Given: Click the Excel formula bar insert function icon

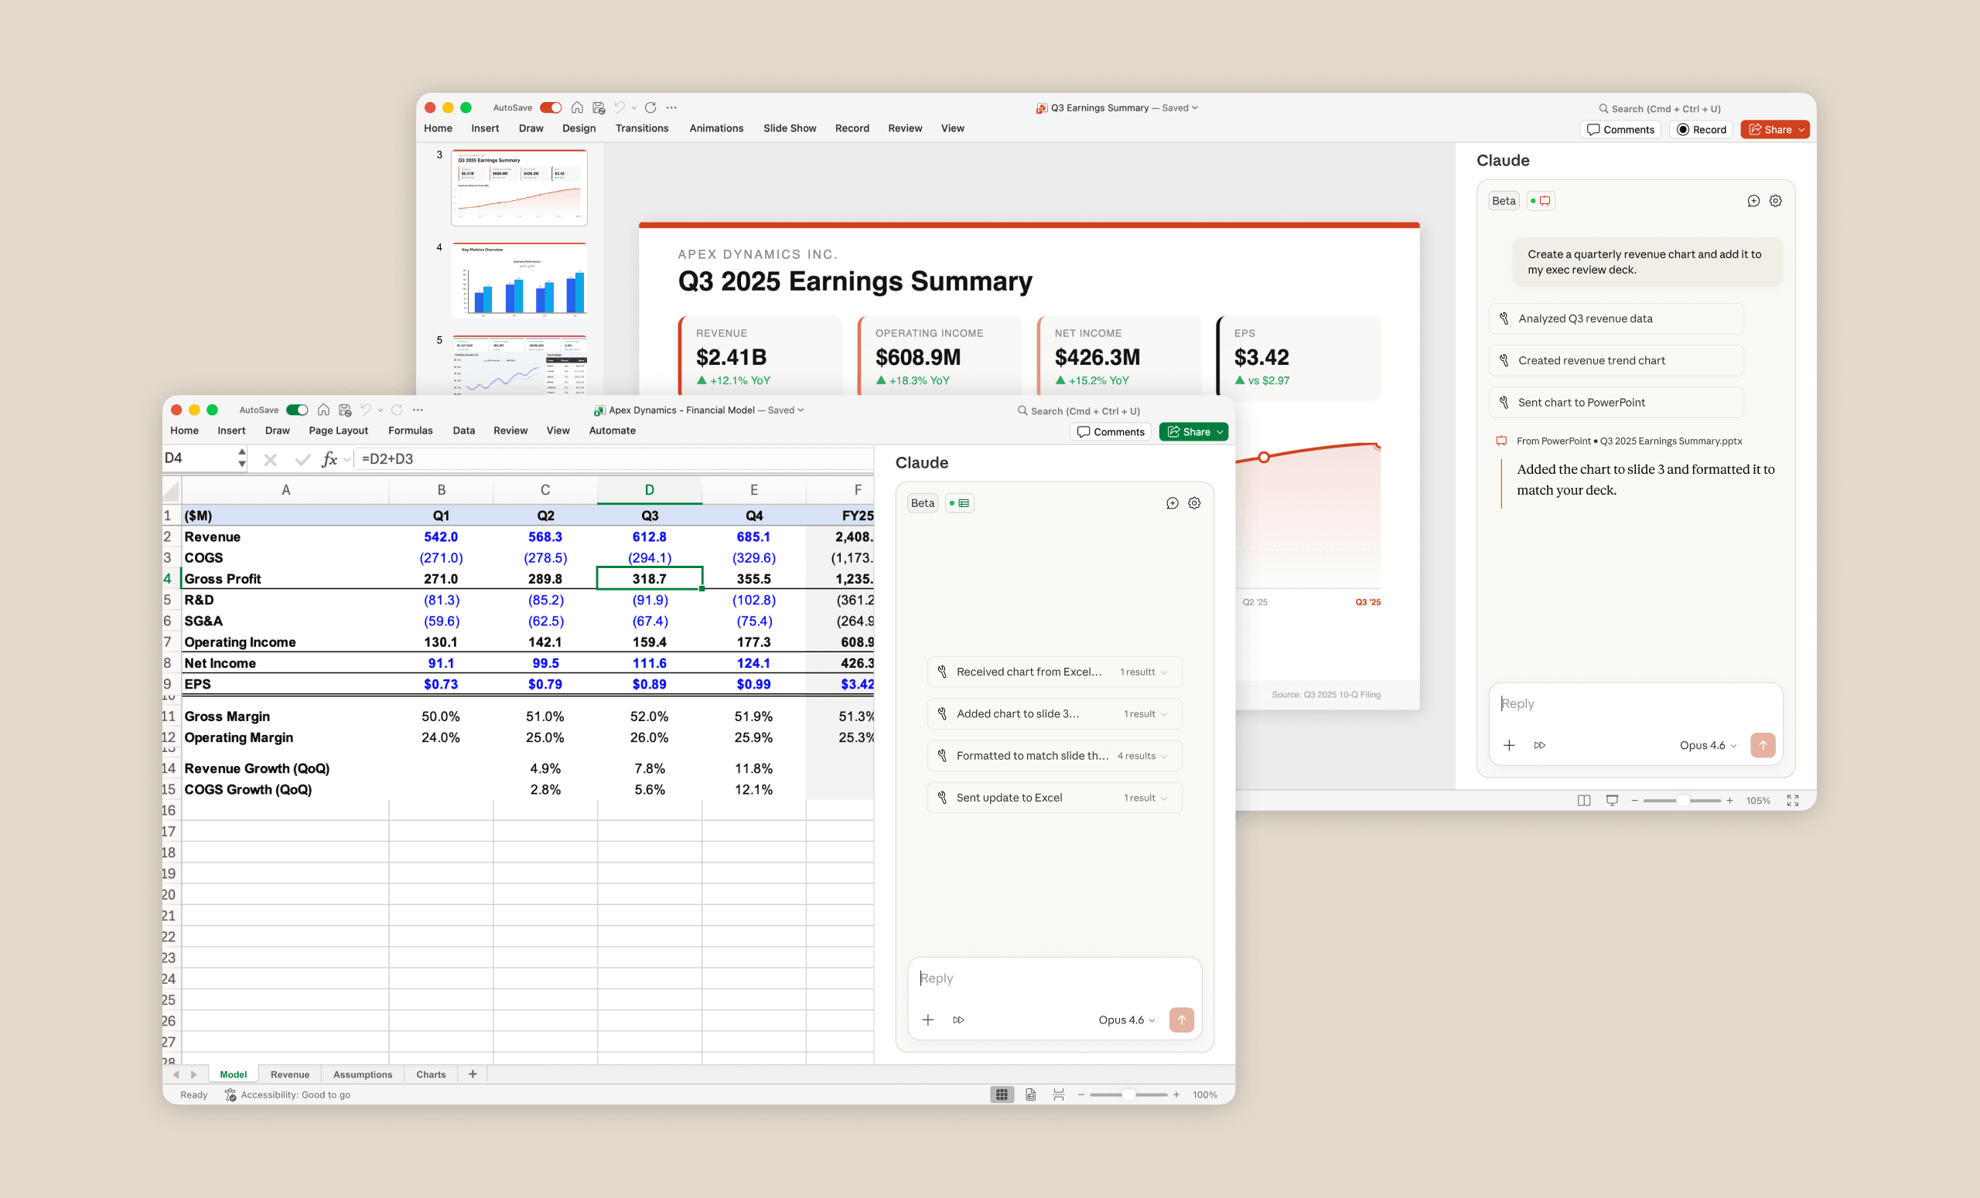Looking at the screenshot, I should pyautogui.click(x=329, y=459).
